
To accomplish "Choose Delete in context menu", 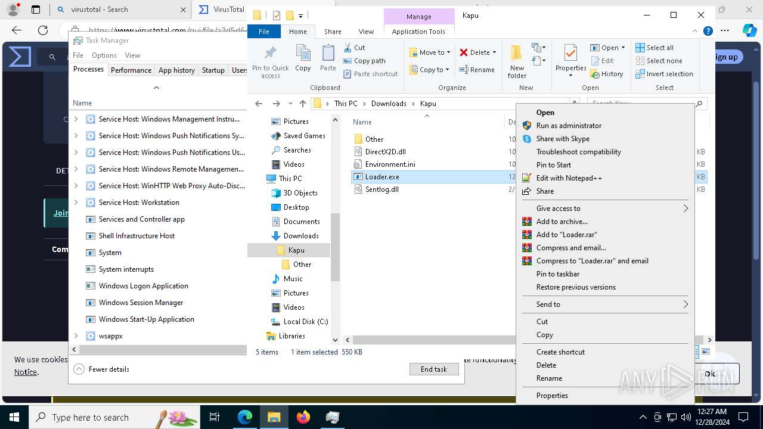I will 604,365.
